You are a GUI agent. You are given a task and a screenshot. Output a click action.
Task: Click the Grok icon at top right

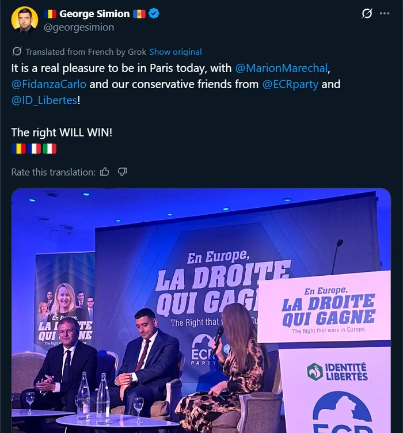367,14
